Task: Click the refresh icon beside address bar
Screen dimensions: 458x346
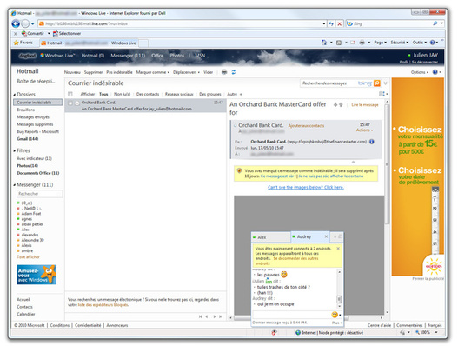Action: (x=331, y=23)
